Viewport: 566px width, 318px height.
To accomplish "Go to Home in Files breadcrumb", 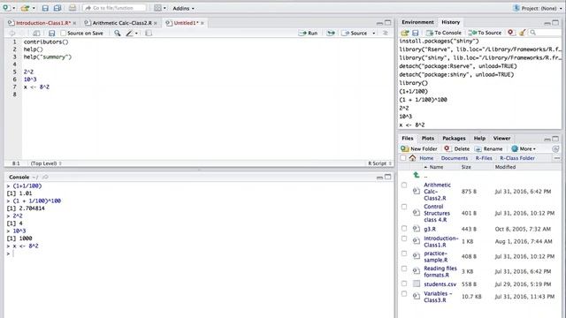I will pos(426,158).
